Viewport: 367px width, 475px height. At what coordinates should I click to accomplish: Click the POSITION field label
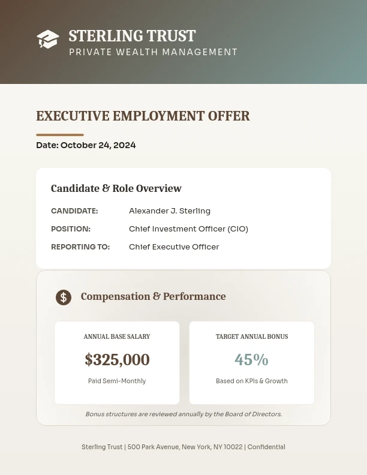point(71,229)
